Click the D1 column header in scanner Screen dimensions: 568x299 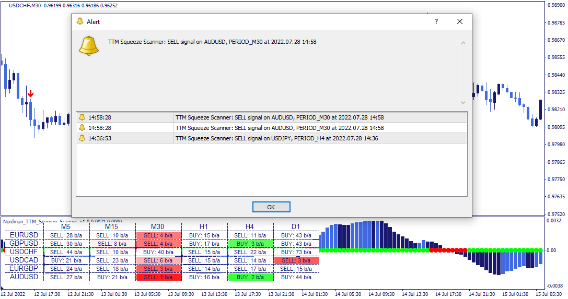click(x=296, y=226)
